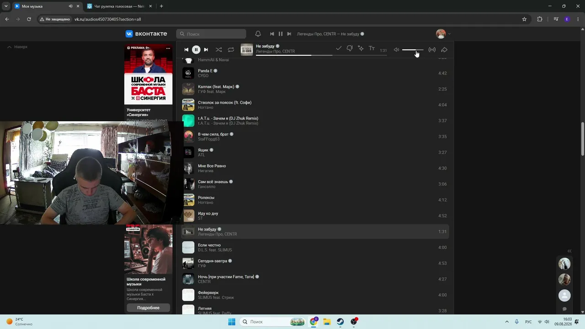Open notifications bell in VK header
585x329 pixels.
click(258, 34)
